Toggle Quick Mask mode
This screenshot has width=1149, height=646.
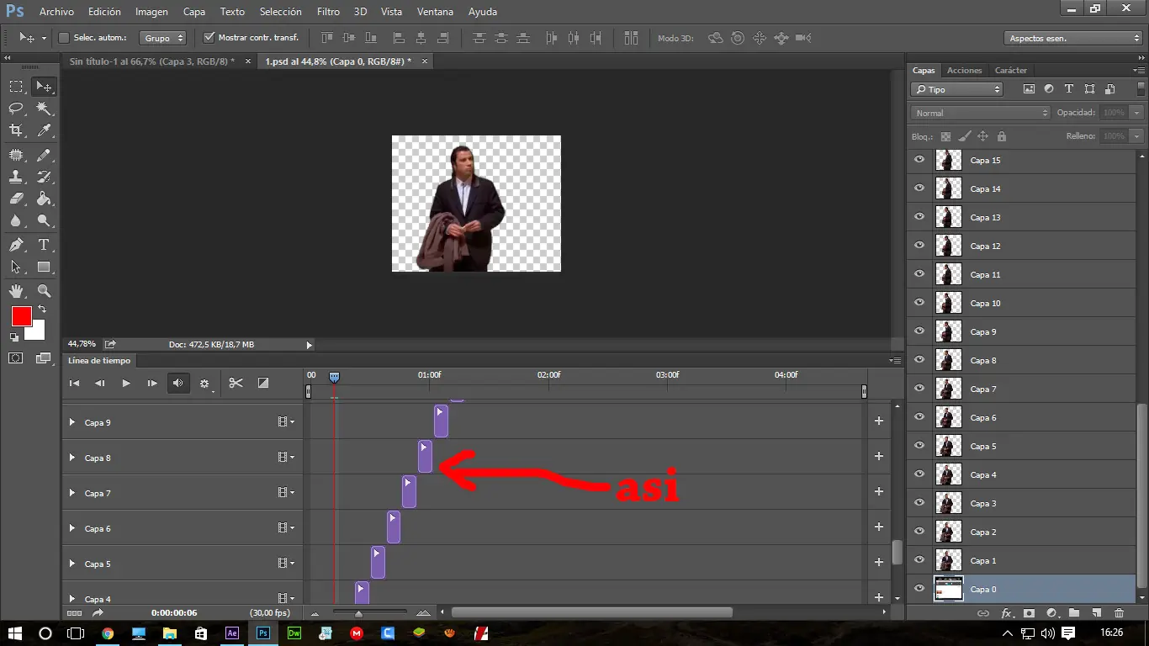(x=15, y=358)
